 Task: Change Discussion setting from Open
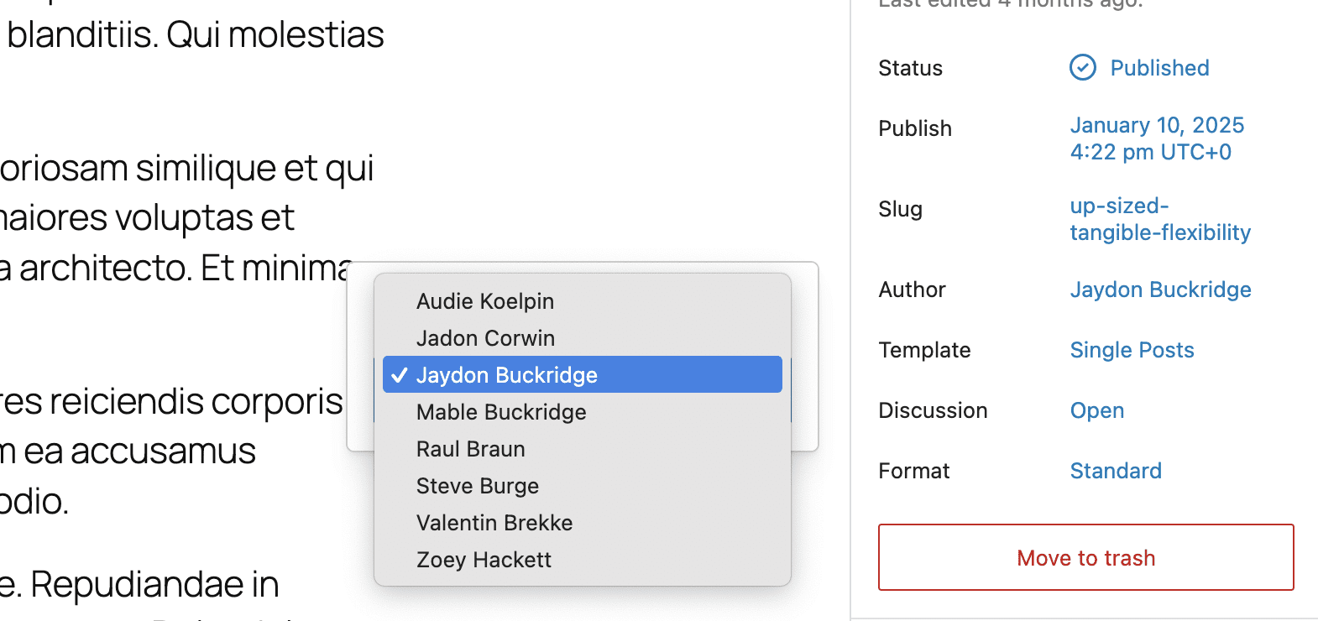tap(1096, 410)
